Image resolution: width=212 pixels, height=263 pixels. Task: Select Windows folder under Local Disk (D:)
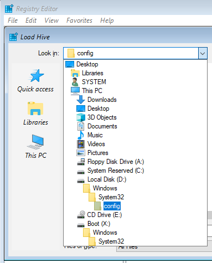[135, 188]
